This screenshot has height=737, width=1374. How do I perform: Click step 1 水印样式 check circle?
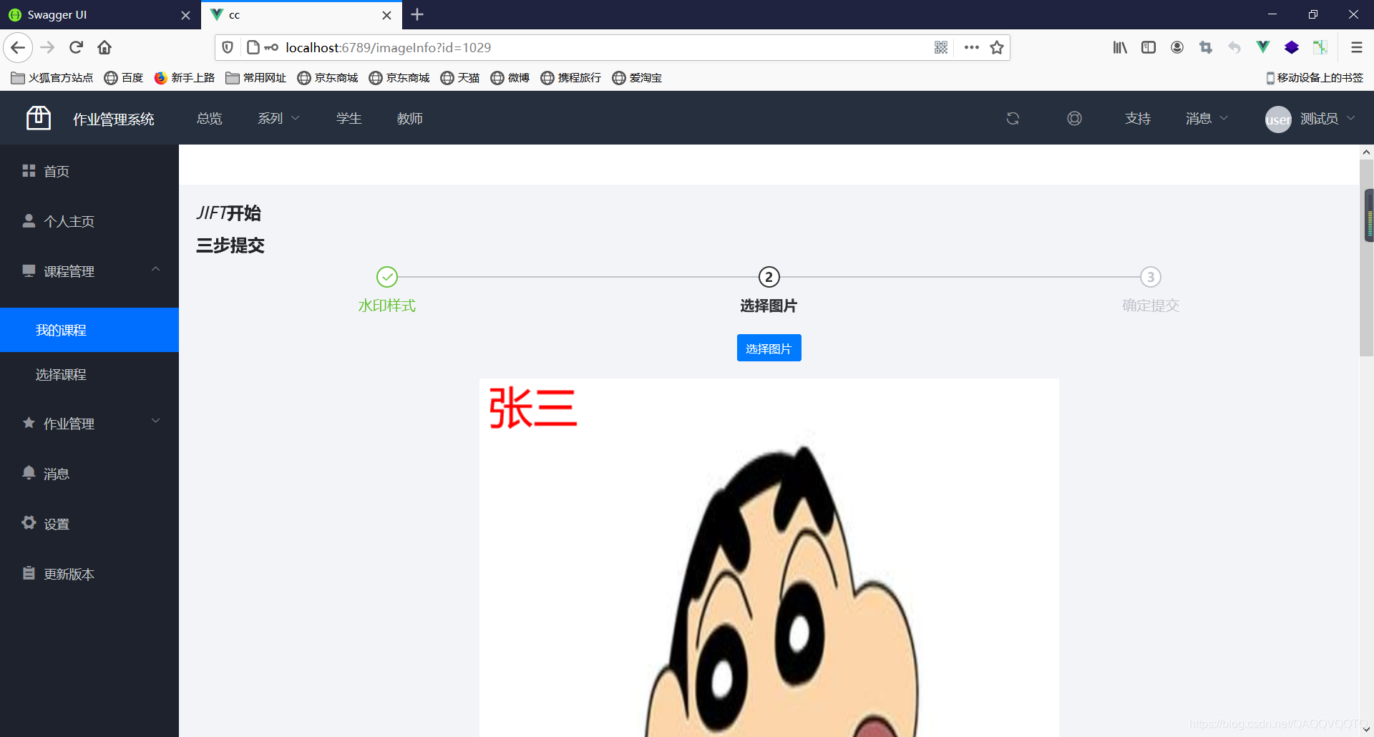(x=387, y=277)
